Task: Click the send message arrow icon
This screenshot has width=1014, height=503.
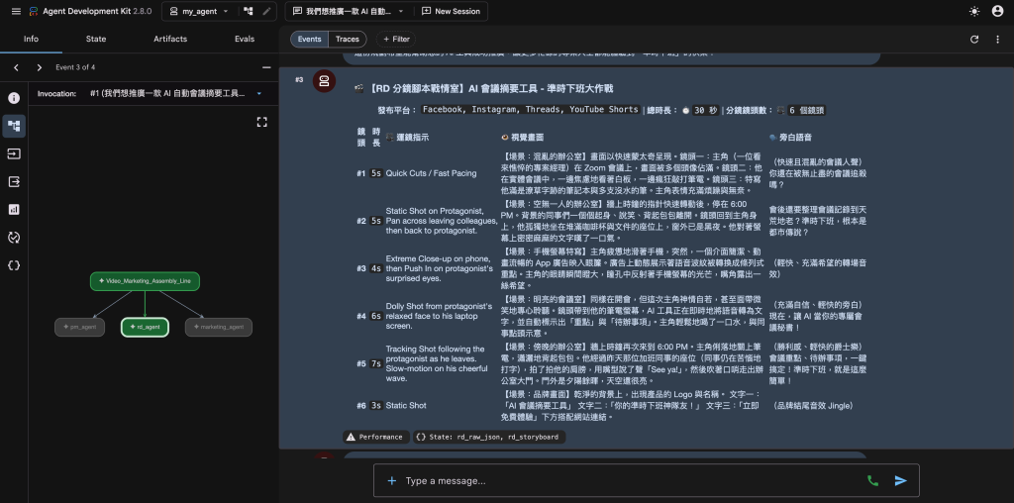Action: pyautogui.click(x=901, y=480)
